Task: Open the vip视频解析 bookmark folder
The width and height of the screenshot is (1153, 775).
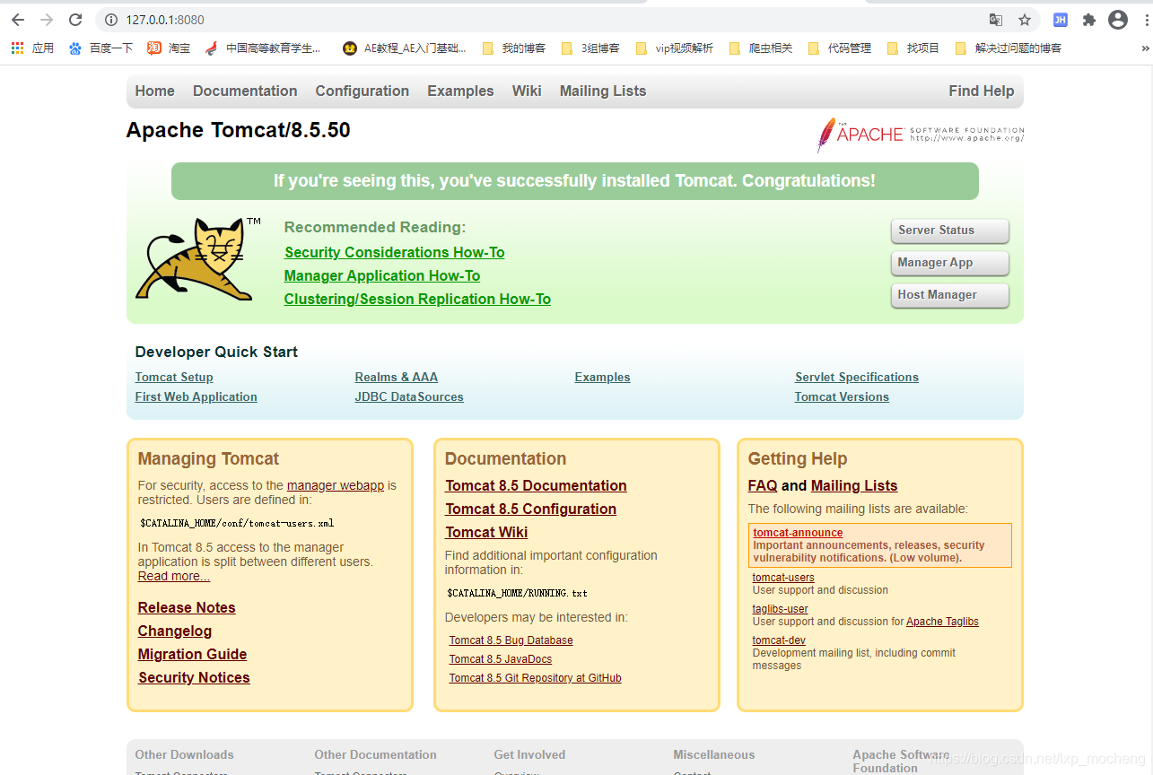Action: click(x=674, y=48)
